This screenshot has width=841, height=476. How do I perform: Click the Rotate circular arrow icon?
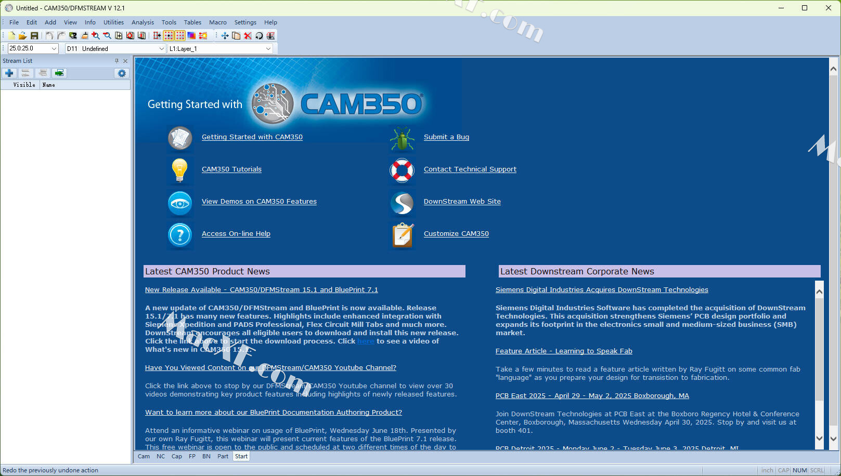coord(259,35)
